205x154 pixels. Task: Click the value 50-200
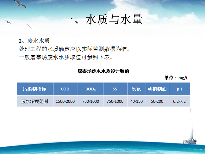click(x=158, y=101)
